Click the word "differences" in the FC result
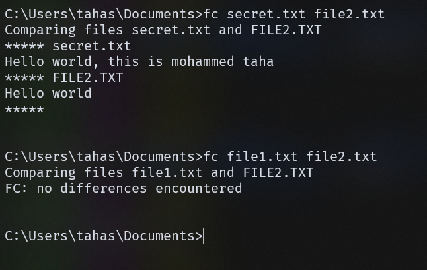The image size is (427, 270). (x=104, y=188)
